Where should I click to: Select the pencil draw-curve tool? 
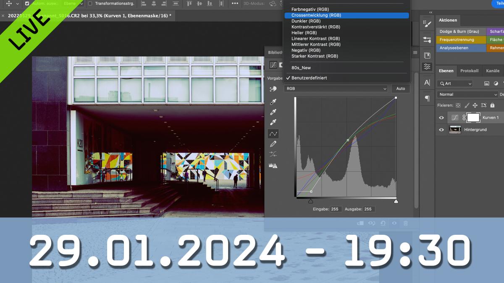click(x=273, y=144)
